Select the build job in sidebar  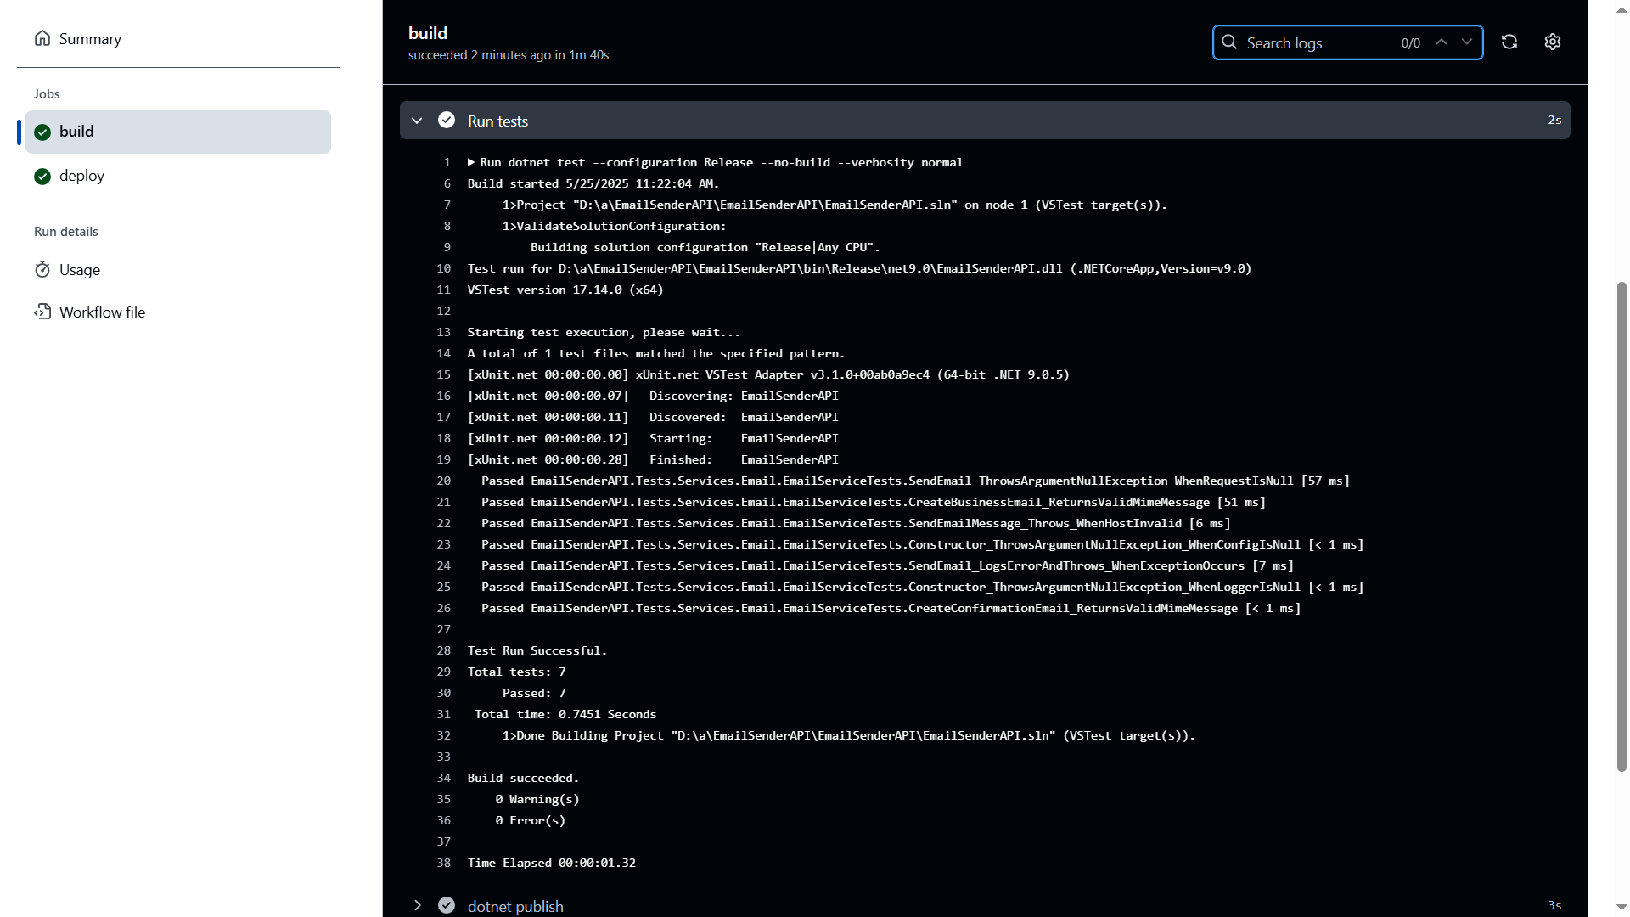(178, 132)
